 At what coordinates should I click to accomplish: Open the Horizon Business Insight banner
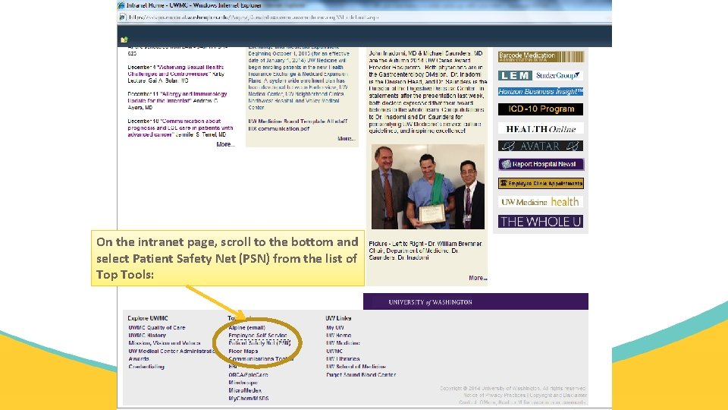(x=541, y=92)
